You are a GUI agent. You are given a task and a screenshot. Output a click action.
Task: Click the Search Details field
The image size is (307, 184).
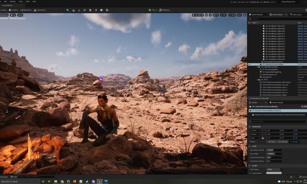point(278,122)
